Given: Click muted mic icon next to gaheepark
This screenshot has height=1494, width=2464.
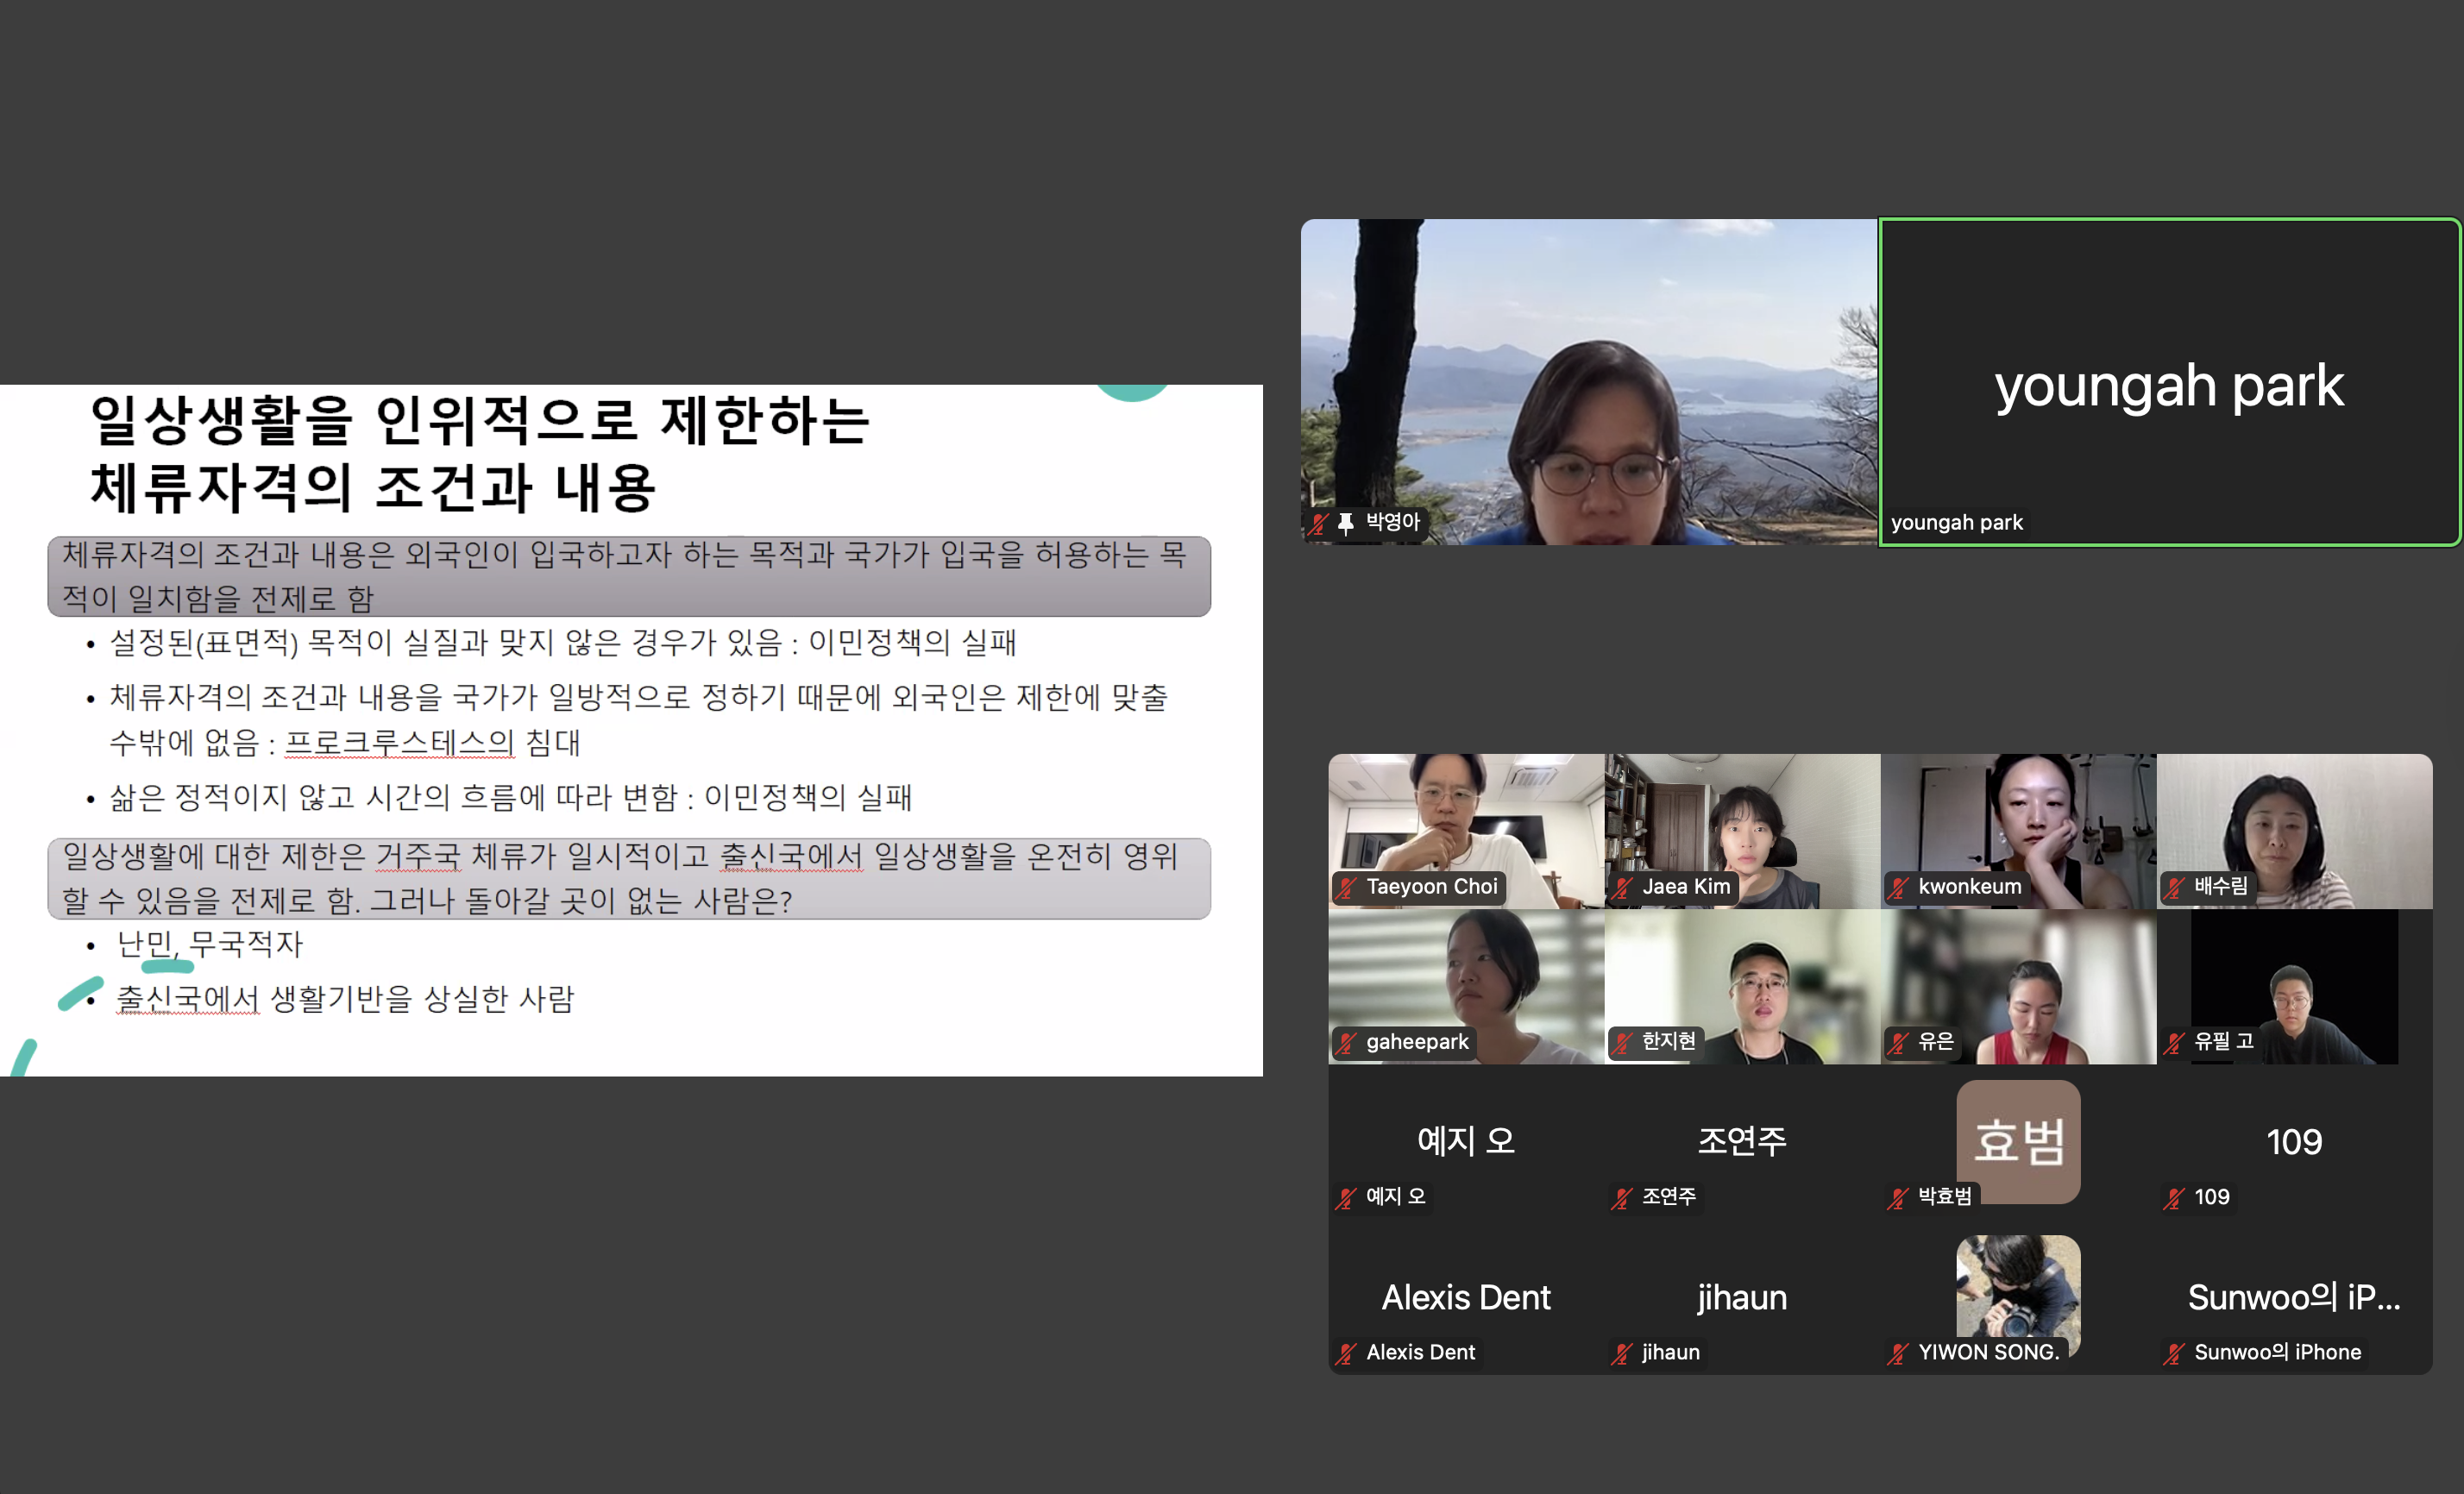Looking at the screenshot, I should click(1346, 1043).
